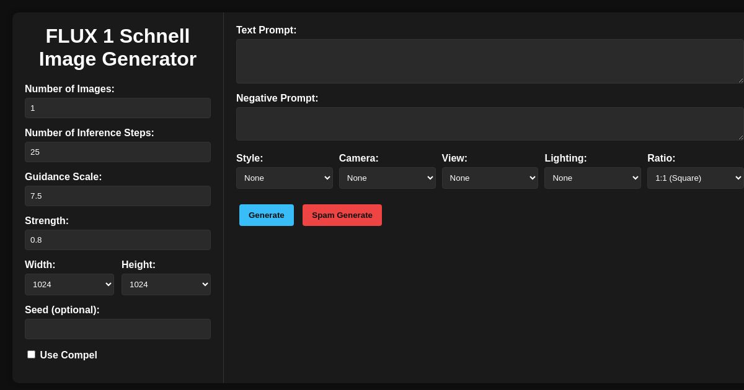
Task: Focus the Guidance Scale input
Action: point(118,196)
